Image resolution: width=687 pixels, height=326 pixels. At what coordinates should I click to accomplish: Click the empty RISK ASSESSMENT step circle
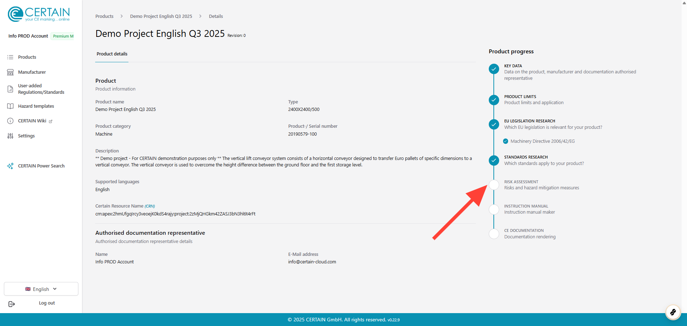(494, 185)
